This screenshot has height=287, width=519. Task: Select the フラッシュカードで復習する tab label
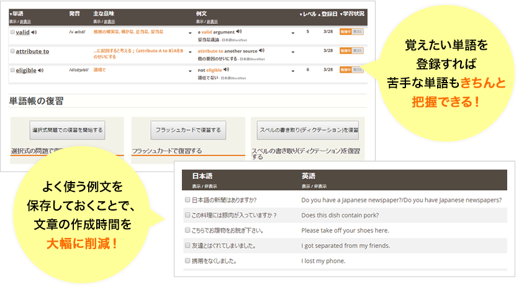tap(167, 151)
